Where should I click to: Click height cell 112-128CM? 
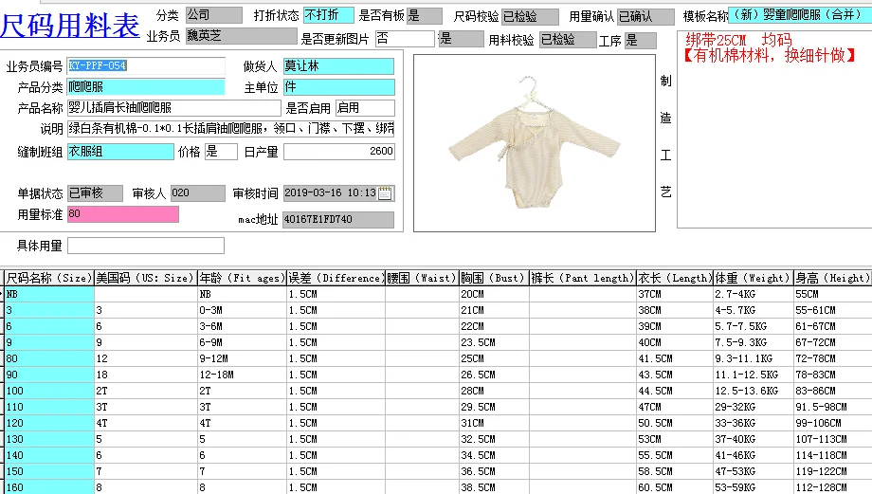pyautogui.click(x=832, y=487)
